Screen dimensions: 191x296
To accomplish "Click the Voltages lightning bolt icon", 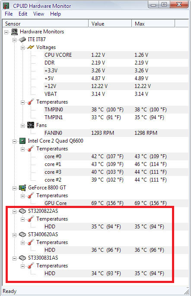I will coord(31,47).
